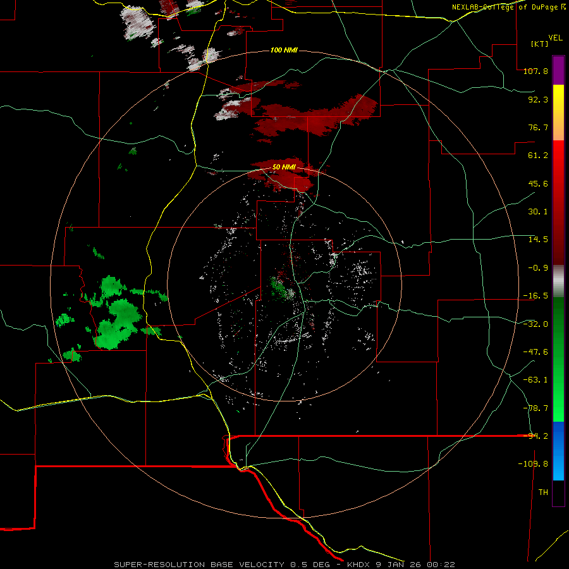Click the 45.6 velocity scale value
The height and width of the screenshot is (569, 569).
point(538,183)
